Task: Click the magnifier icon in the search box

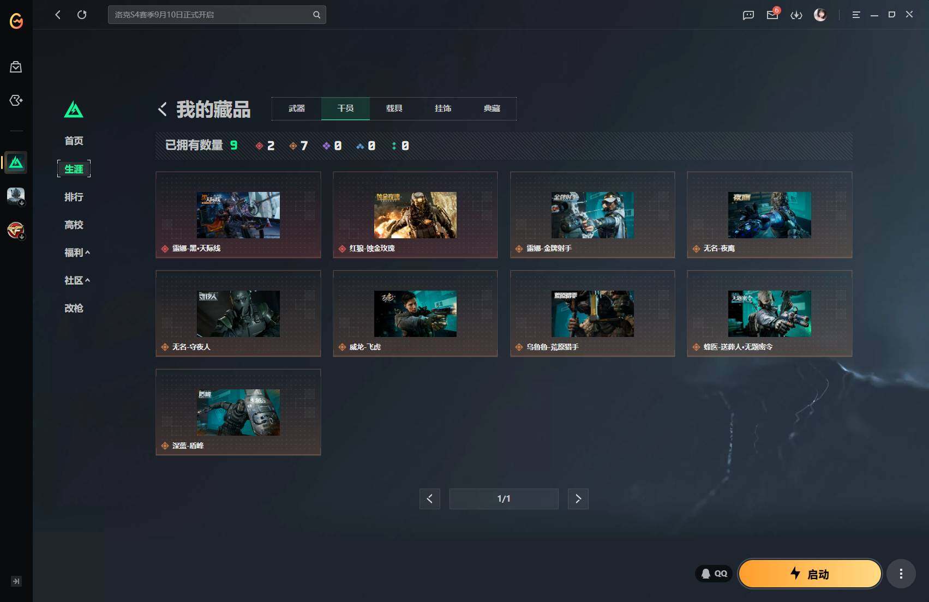Action: tap(317, 15)
